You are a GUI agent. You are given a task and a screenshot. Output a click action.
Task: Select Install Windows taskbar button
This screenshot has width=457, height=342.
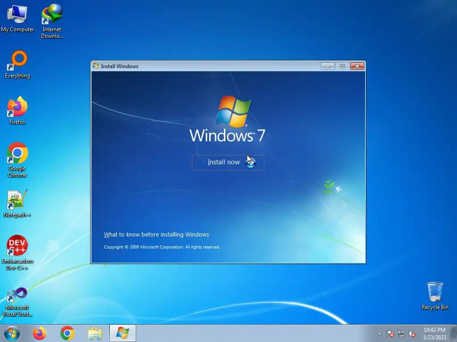(123, 333)
